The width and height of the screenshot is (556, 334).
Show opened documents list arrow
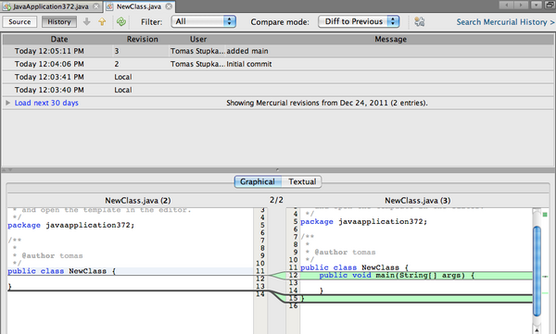pyautogui.click(x=536, y=5)
